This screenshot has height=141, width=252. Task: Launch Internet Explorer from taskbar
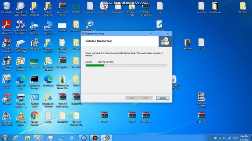pos(16,138)
